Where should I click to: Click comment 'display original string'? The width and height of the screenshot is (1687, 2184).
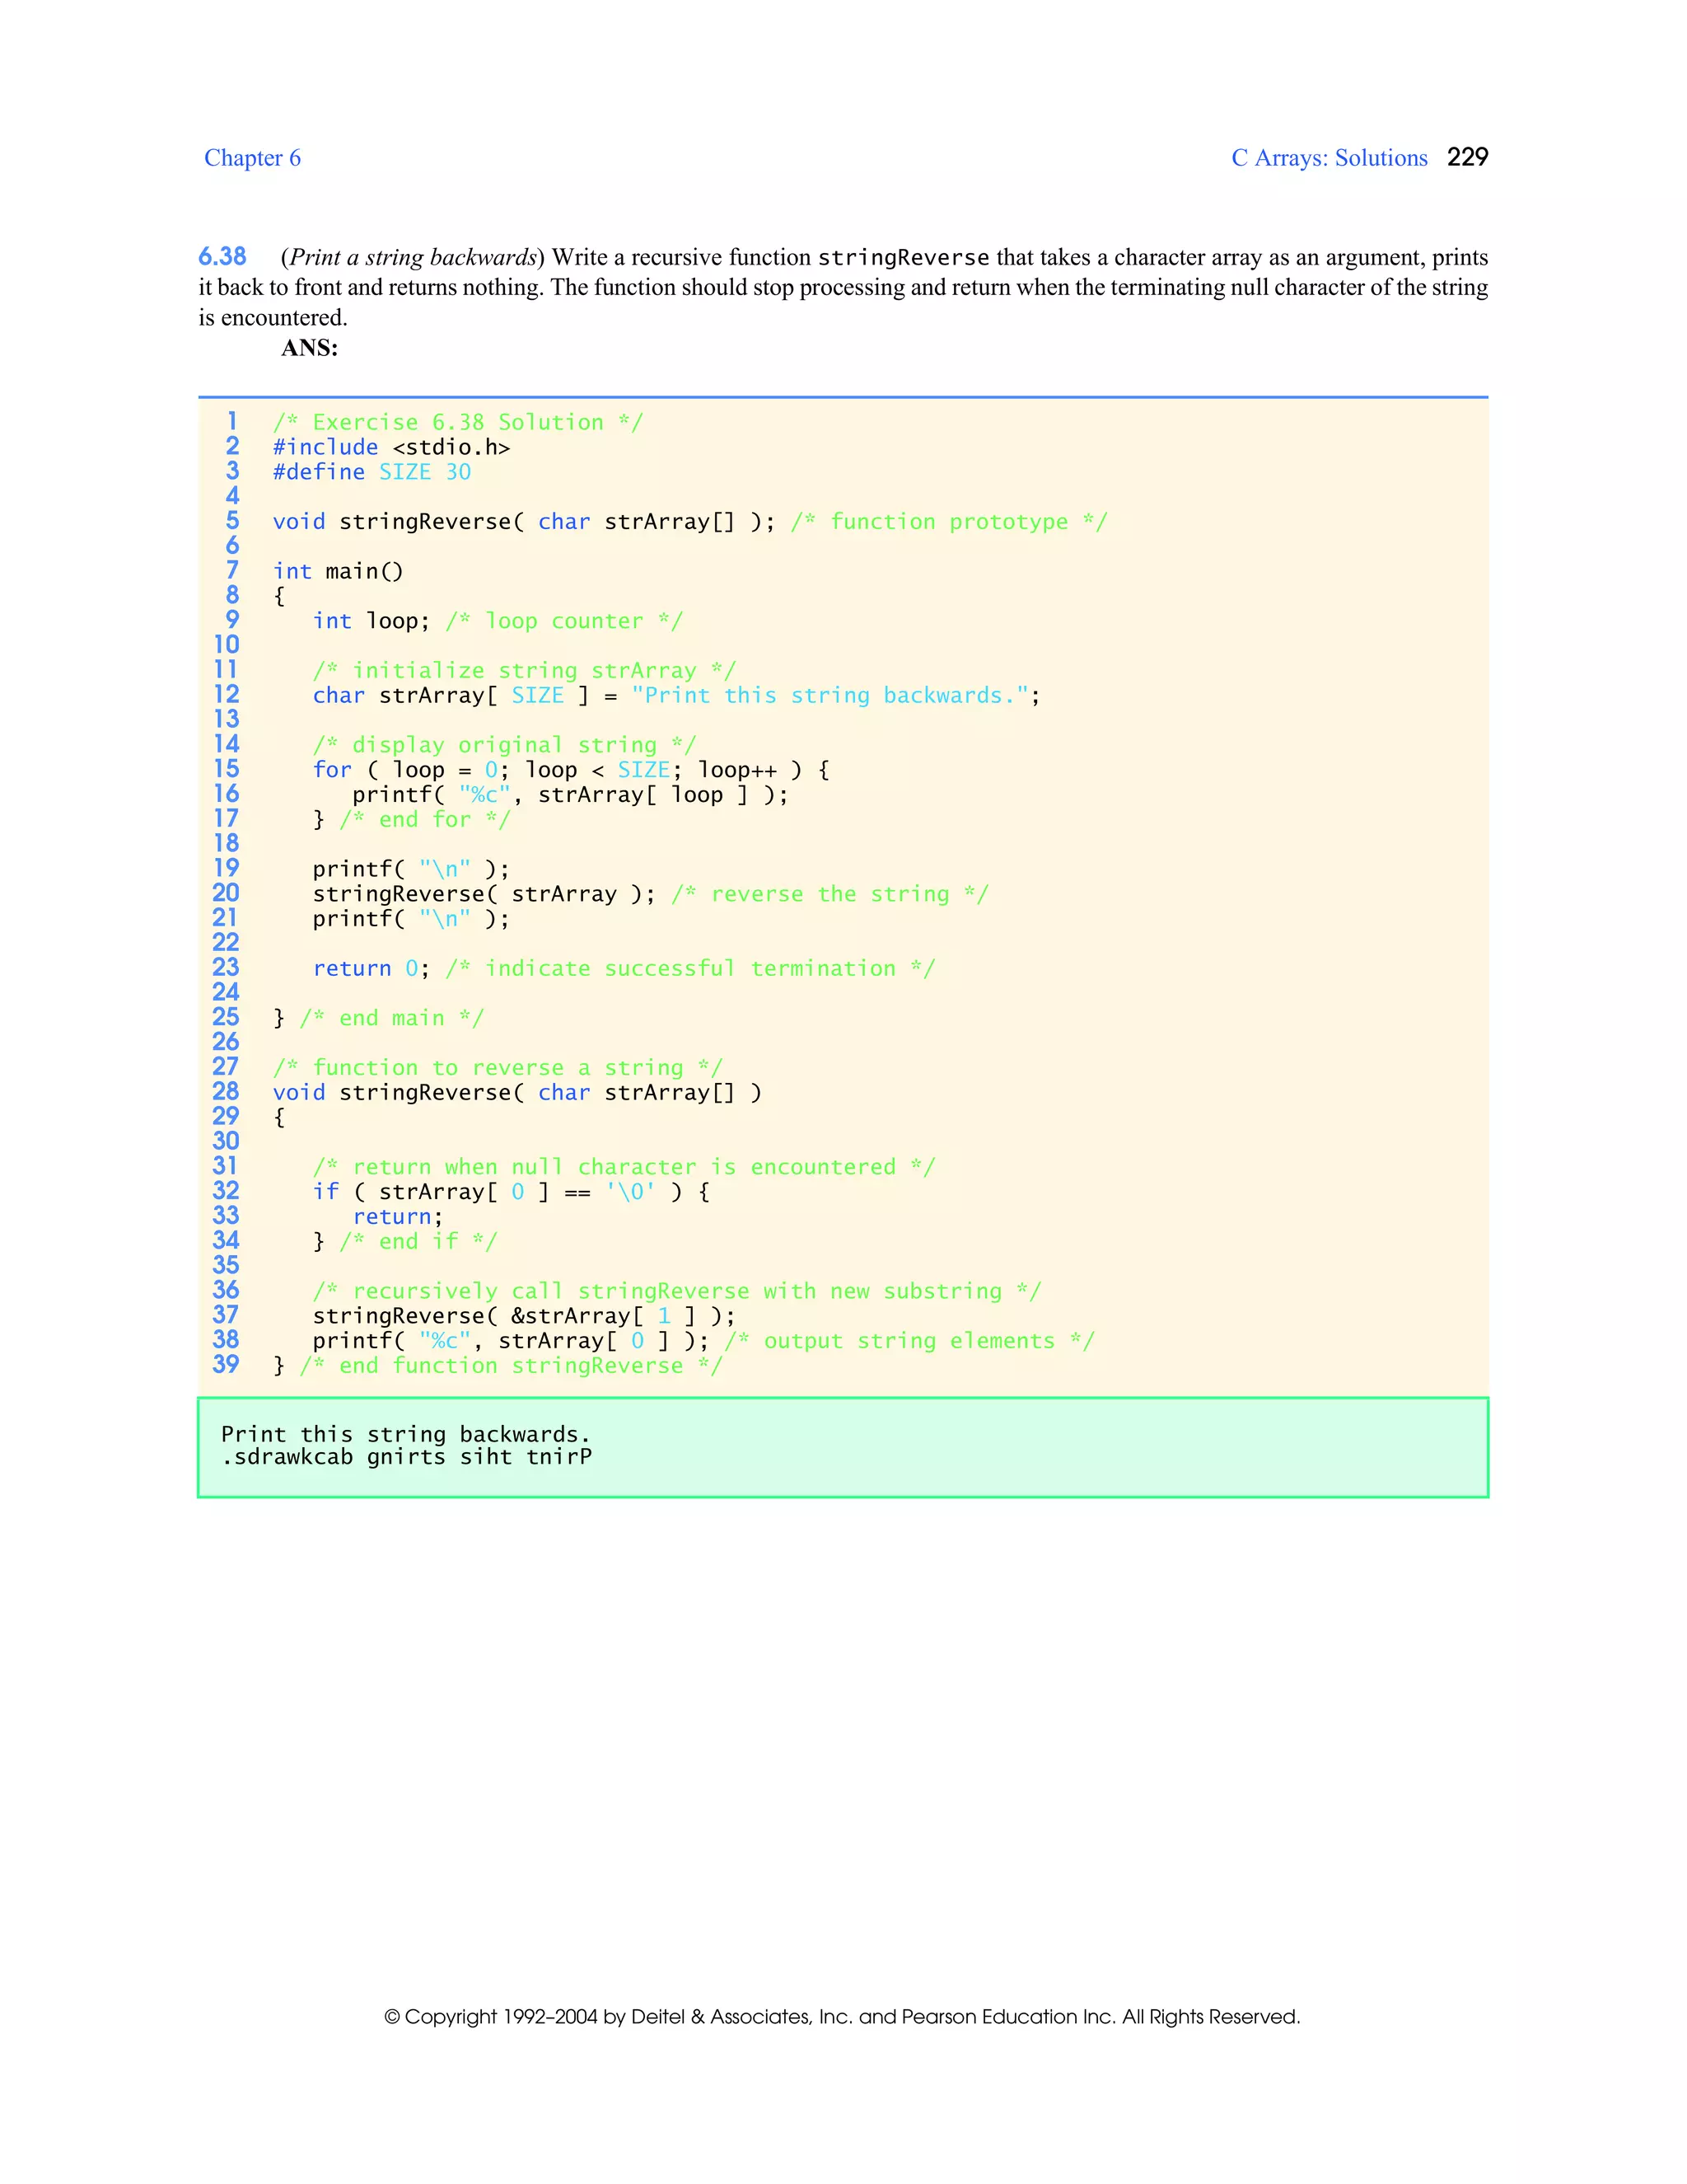point(503,745)
